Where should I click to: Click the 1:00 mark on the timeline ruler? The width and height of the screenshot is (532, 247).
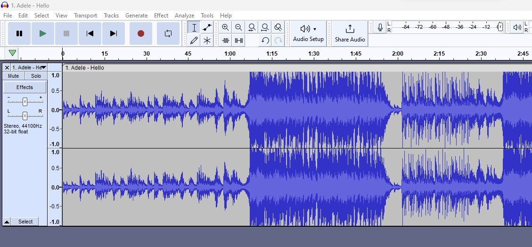click(229, 54)
